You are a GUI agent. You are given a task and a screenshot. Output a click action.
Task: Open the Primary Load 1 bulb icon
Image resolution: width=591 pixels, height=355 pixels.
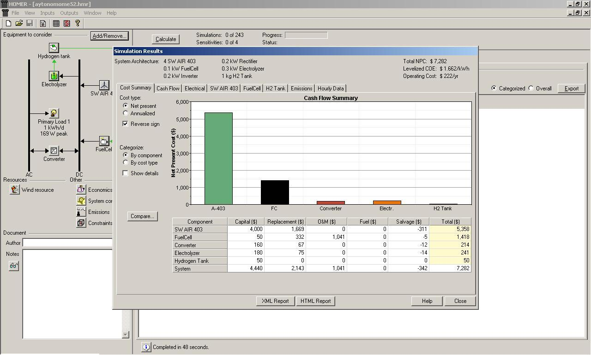54,113
